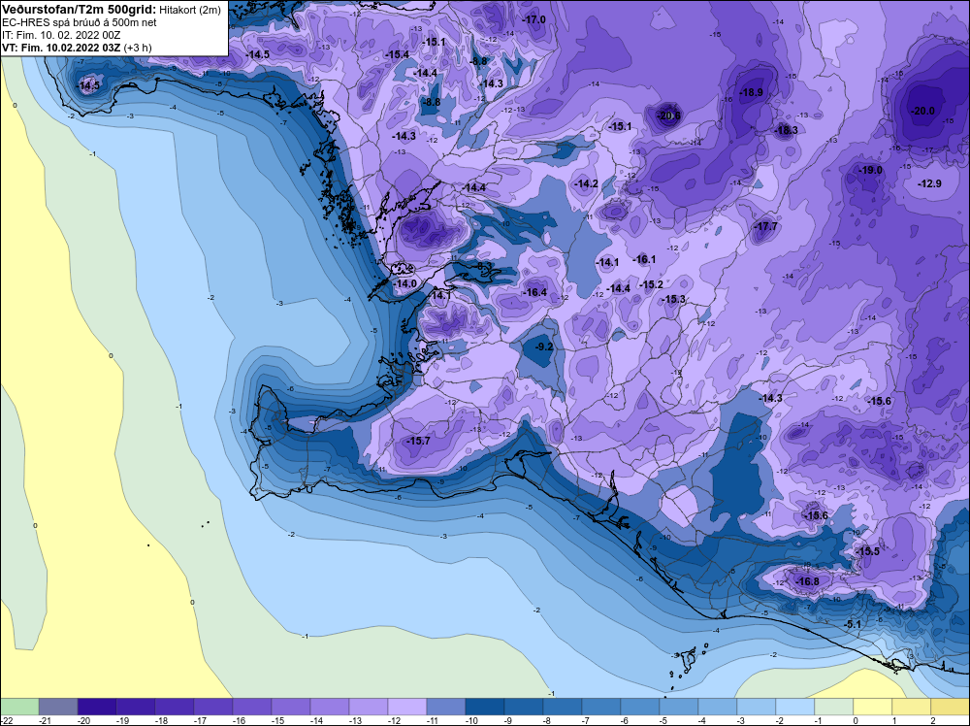This screenshot has width=970, height=726.
Task: Click the -16.1 temperature label
Action: pos(645,259)
